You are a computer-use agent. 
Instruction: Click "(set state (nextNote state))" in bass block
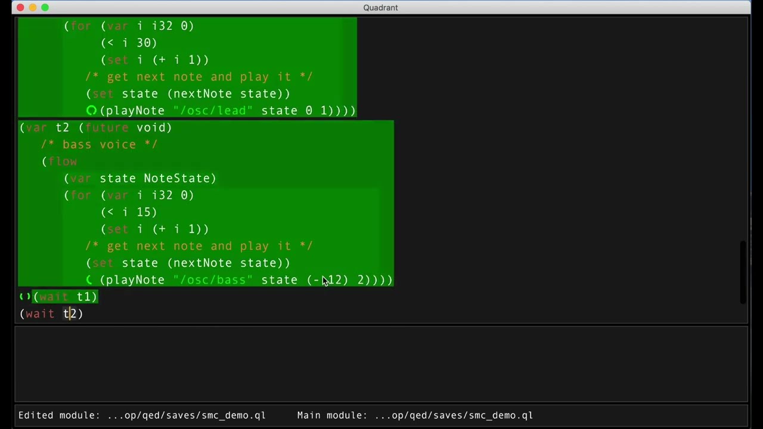click(x=188, y=263)
